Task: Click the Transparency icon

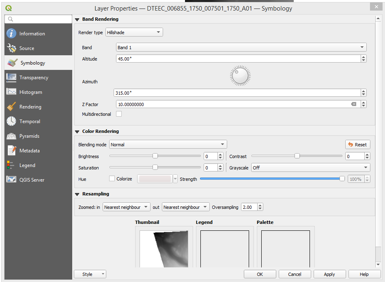Action: (x=11, y=78)
